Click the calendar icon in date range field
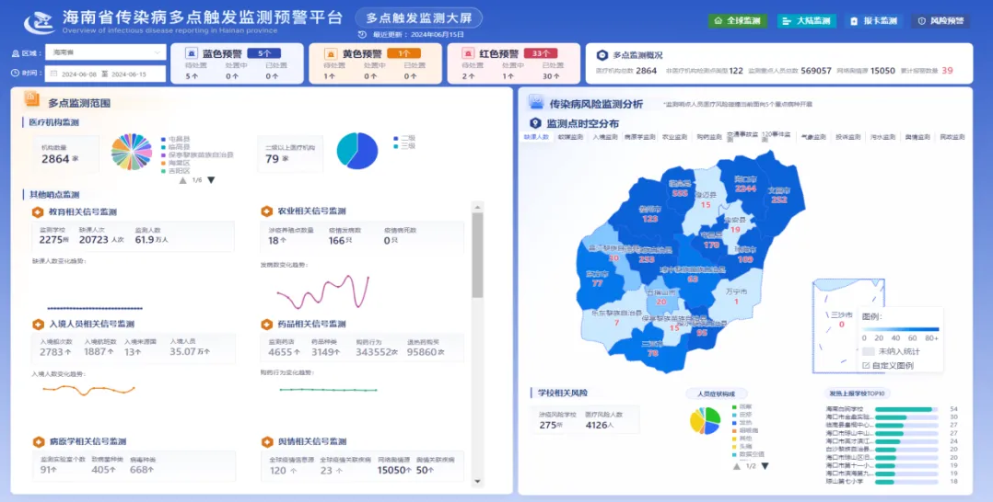Image resolution: width=993 pixels, height=502 pixels. (x=53, y=74)
